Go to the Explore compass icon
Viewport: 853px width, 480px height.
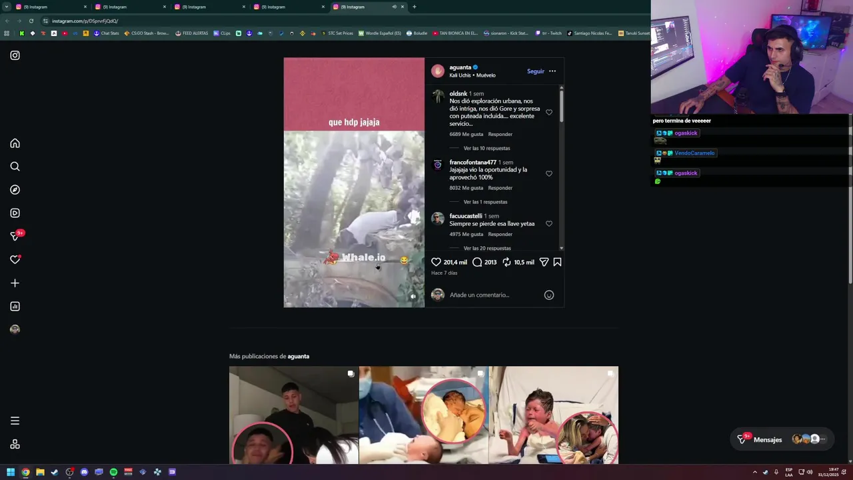[15, 190]
